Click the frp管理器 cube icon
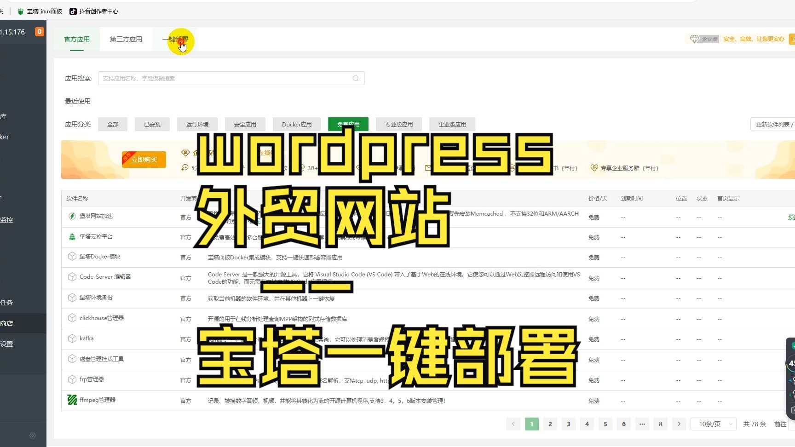This screenshot has height=447, width=795. 72,379
